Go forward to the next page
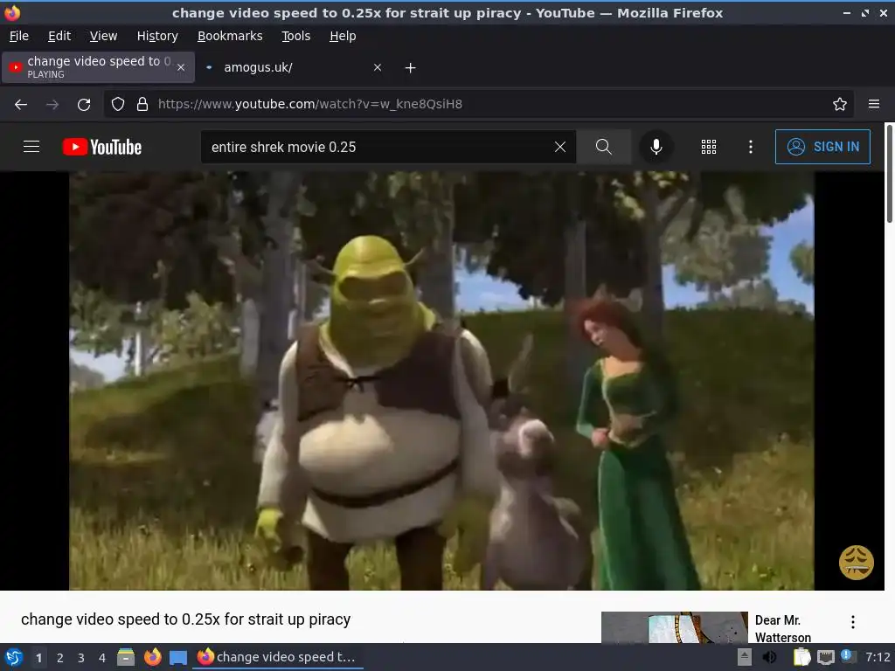895x671 pixels. [52, 105]
